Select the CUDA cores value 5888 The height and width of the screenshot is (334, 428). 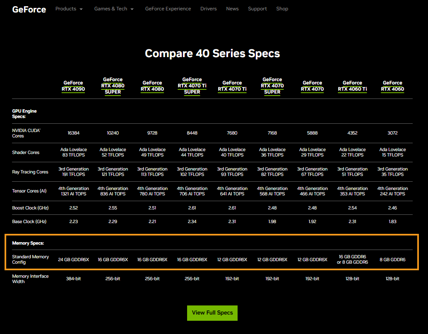pyautogui.click(x=312, y=133)
